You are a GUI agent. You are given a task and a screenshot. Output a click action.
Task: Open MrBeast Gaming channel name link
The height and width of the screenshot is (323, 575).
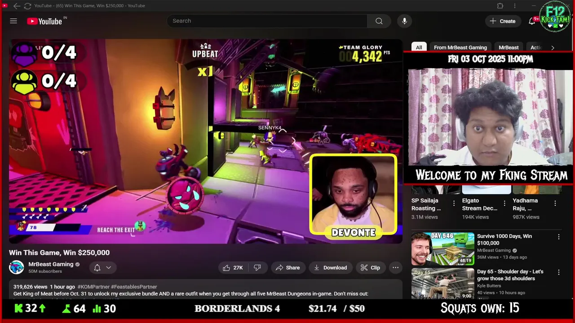(x=51, y=264)
